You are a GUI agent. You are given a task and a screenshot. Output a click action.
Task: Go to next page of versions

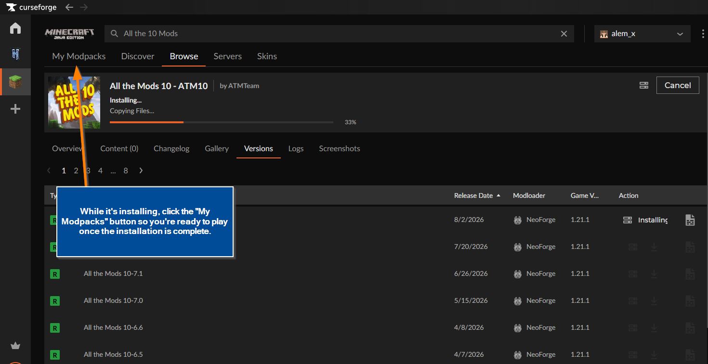click(141, 170)
